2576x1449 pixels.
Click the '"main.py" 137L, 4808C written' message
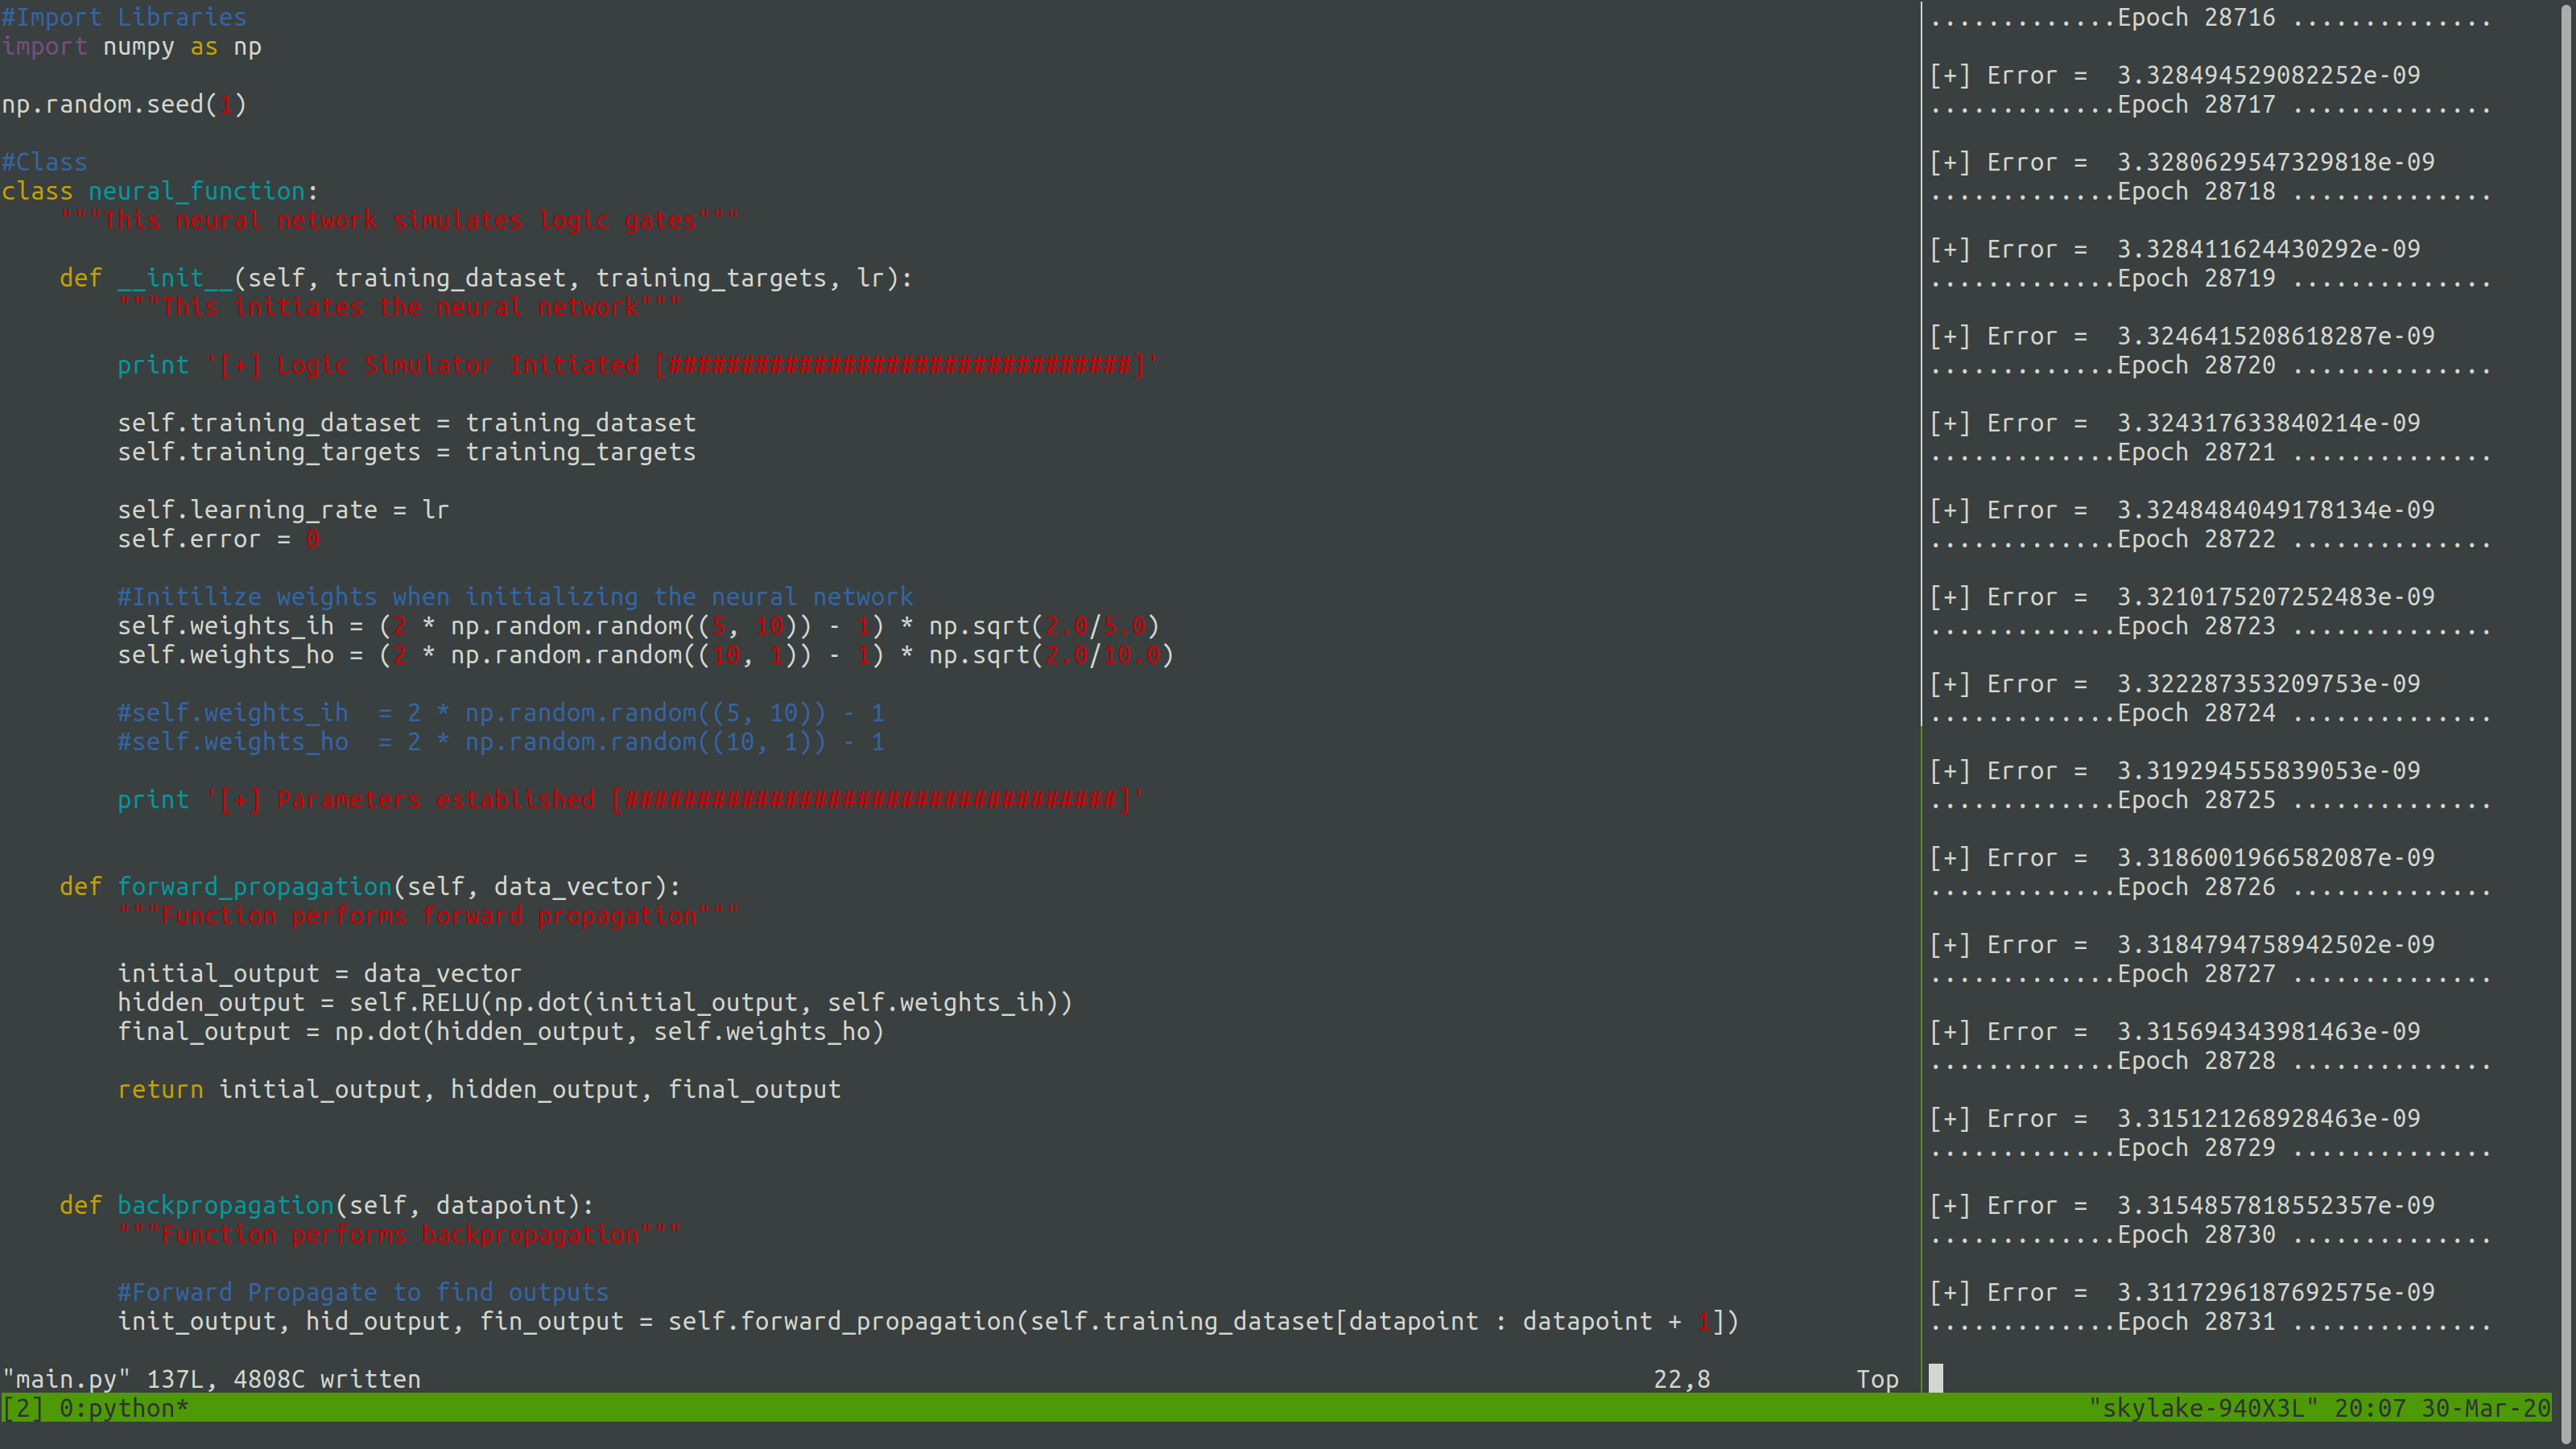(x=211, y=1379)
